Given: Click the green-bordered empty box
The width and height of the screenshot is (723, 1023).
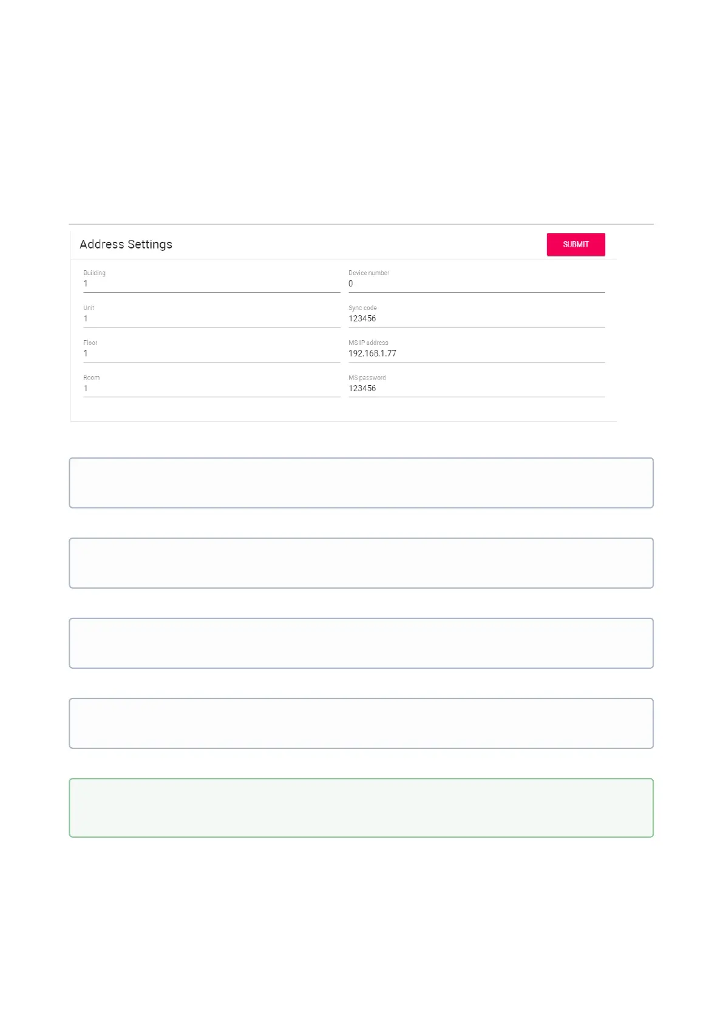Looking at the screenshot, I should pos(361,808).
